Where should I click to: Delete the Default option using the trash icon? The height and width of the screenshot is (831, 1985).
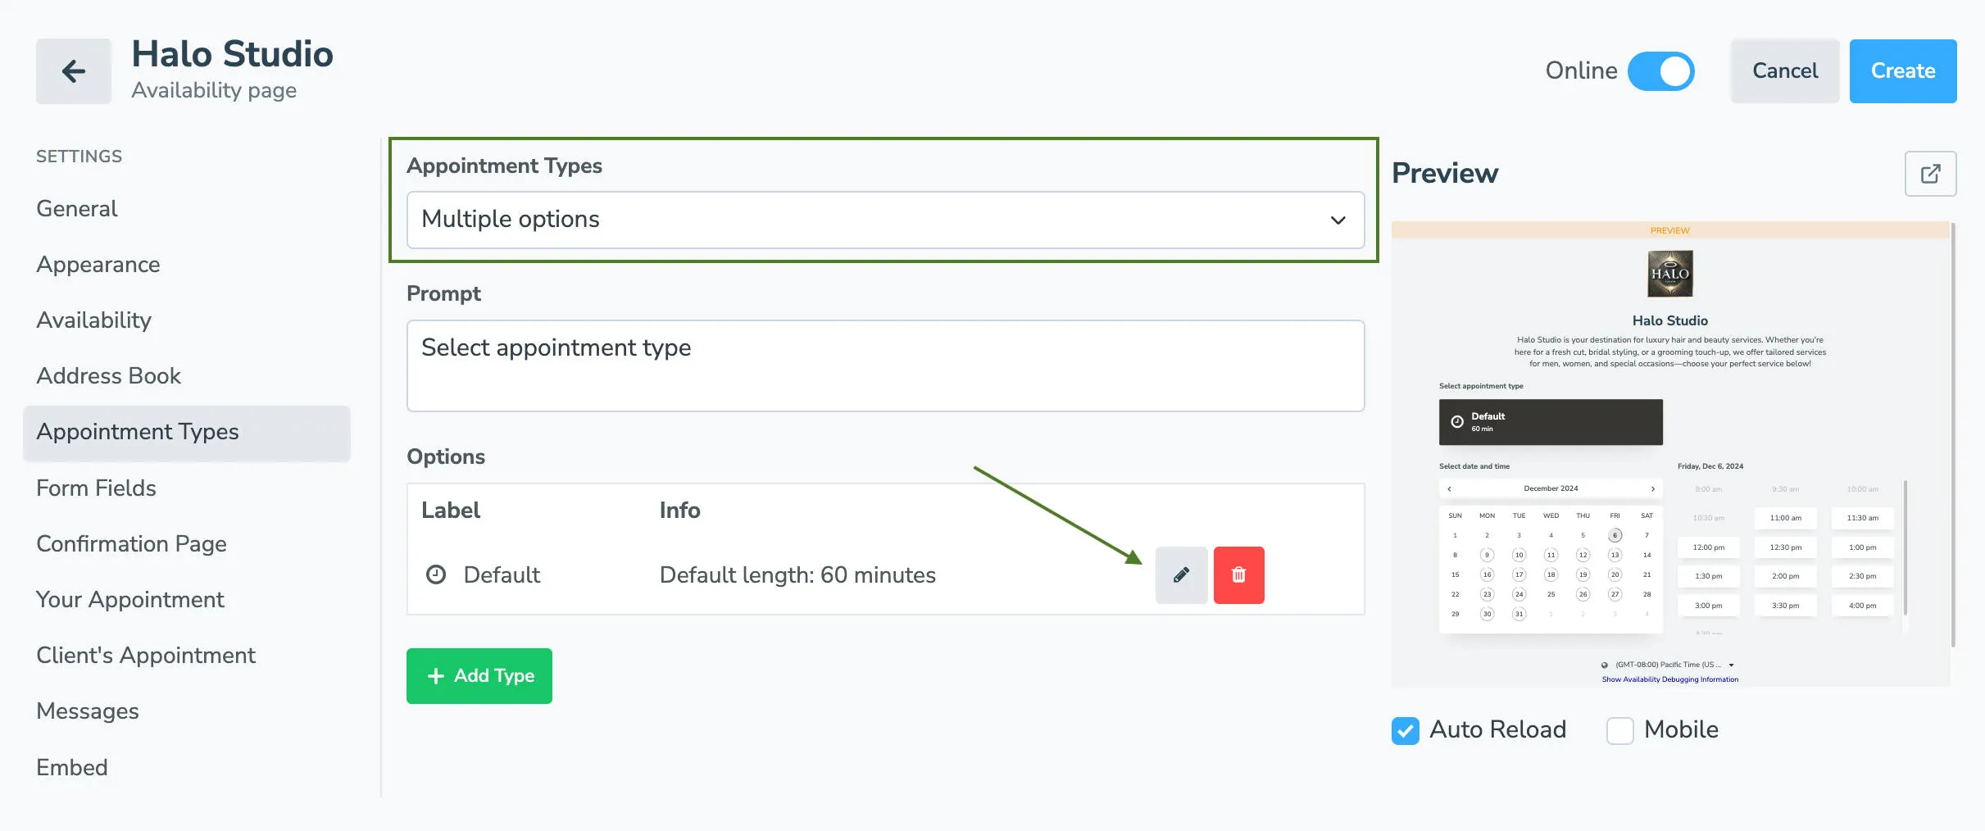1238,574
